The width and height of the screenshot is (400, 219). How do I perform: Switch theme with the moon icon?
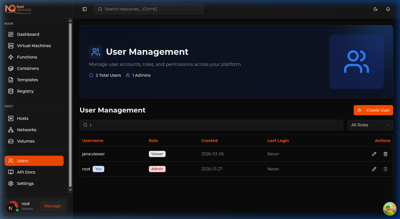pyautogui.click(x=376, y=9)
